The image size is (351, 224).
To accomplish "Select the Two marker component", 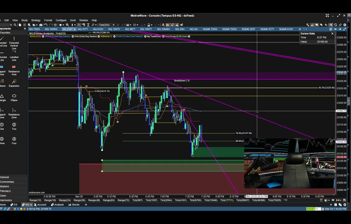I will click(14, 126).
